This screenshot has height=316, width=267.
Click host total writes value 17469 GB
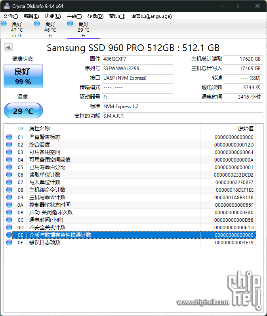[244, 69]
